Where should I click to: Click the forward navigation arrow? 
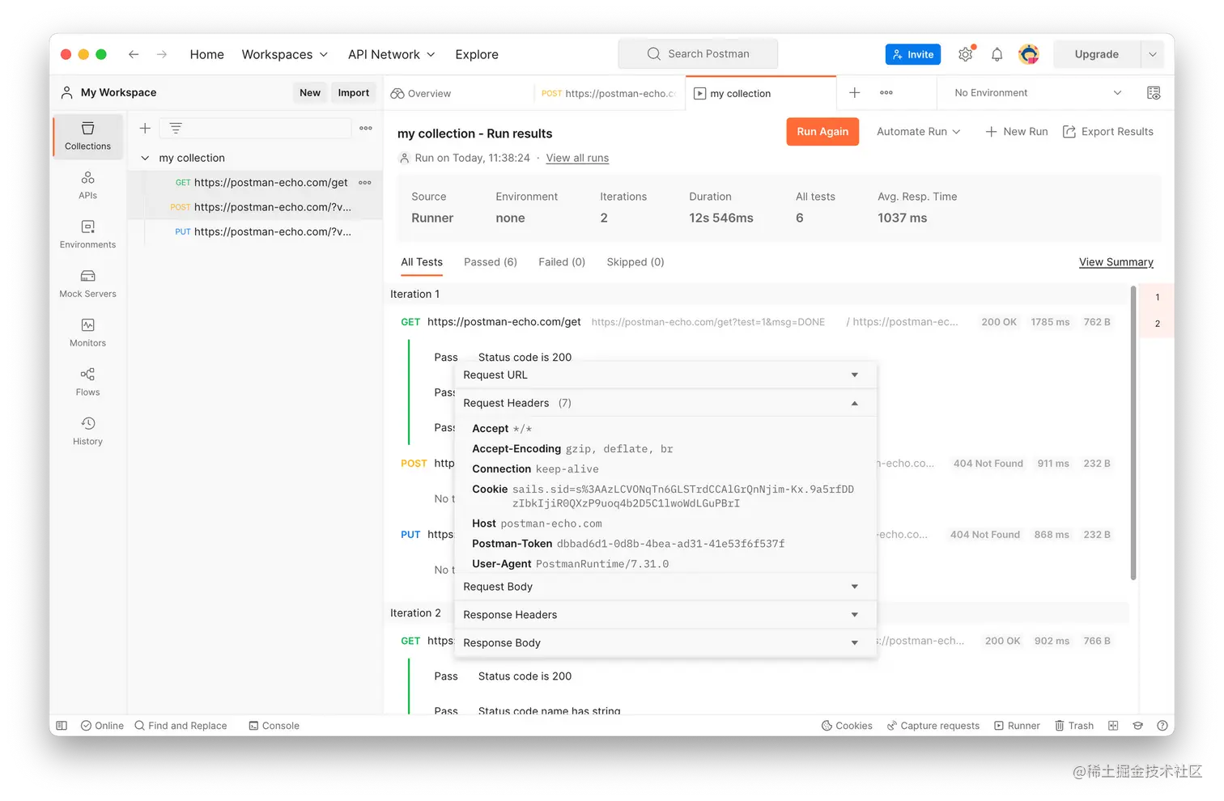click(162, 54)
